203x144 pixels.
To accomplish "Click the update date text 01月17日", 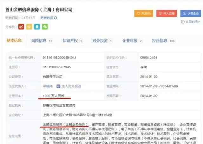I will click(29, 18).
